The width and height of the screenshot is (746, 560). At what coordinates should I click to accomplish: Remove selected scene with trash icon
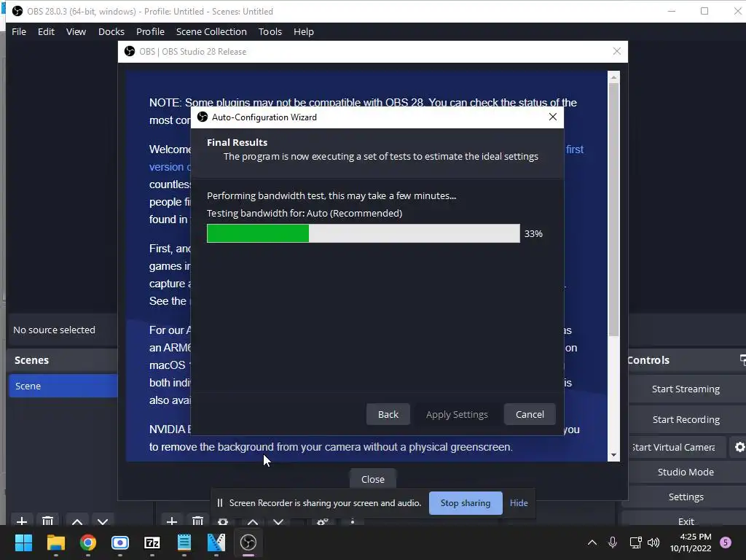pyautogui.click(x=47, y=521)
